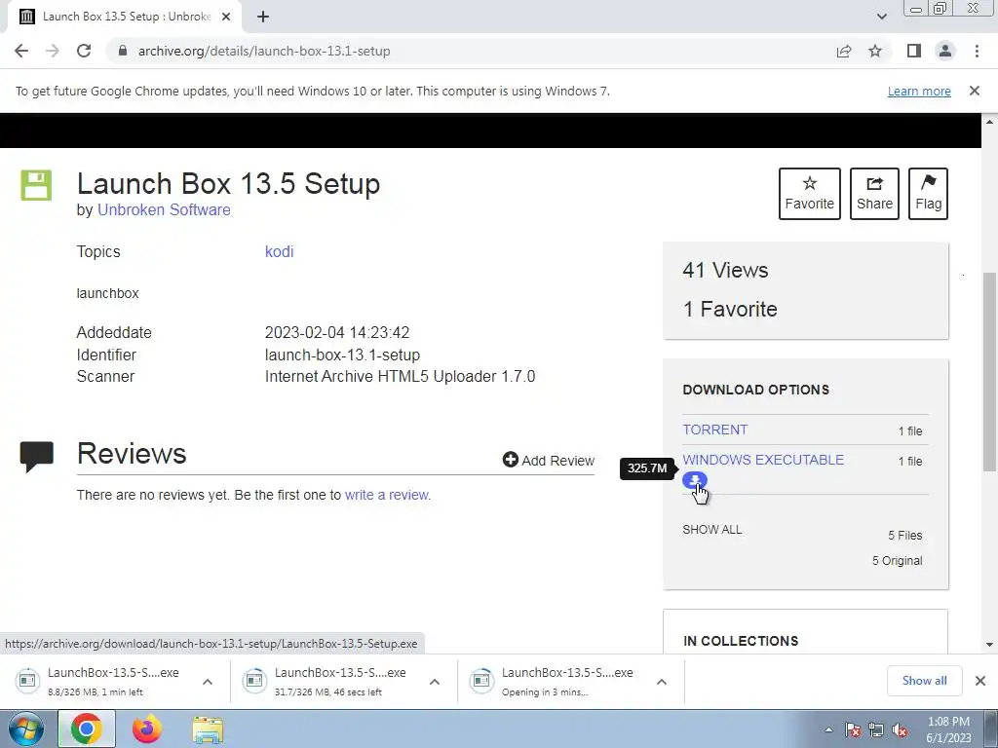
Task: Click Learn more about Chrome updates
Action: (x=919, y=91)
